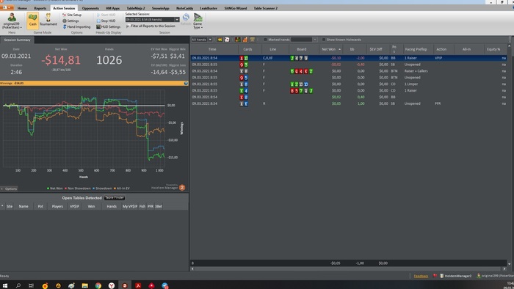Open Hand Importing options
The image size is (514, 289).
point(76,27)
